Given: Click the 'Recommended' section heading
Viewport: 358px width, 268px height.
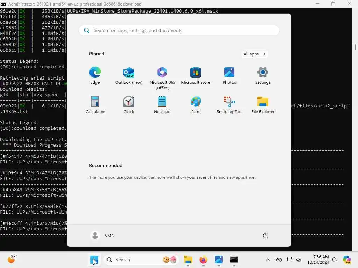Looking at the screenshot, I should (x=106, y=166).
